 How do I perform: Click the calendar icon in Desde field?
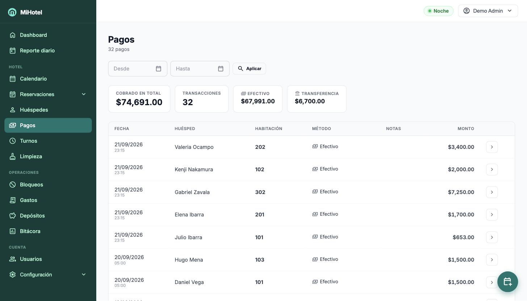(x=159, y=69)
